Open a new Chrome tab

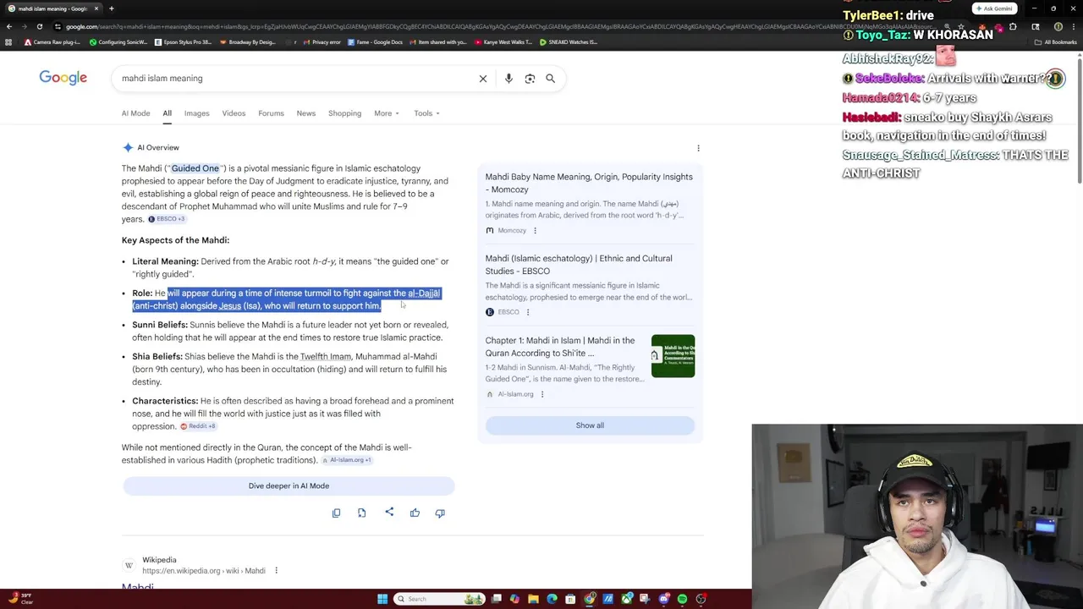pyautogui.click(x=111, y=8)
